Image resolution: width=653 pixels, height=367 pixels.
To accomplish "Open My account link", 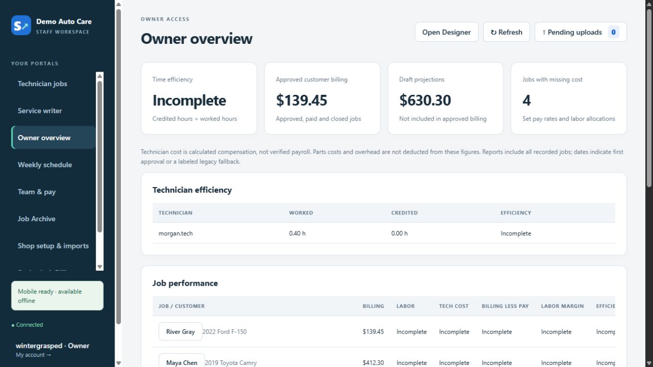I will (34, 355).
